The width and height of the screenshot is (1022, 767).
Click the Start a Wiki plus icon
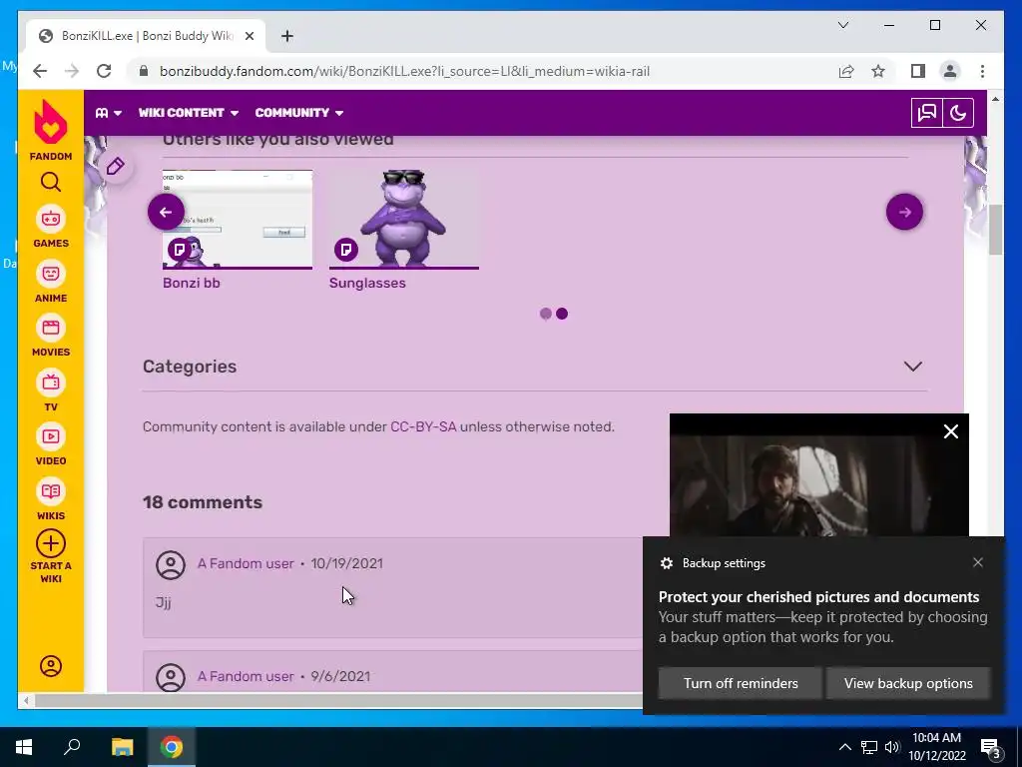point(51,543)
